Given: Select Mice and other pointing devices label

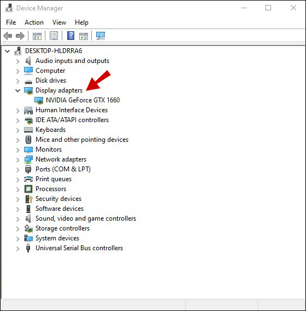Looking at the screenshot, I should (x=82, y=140).
